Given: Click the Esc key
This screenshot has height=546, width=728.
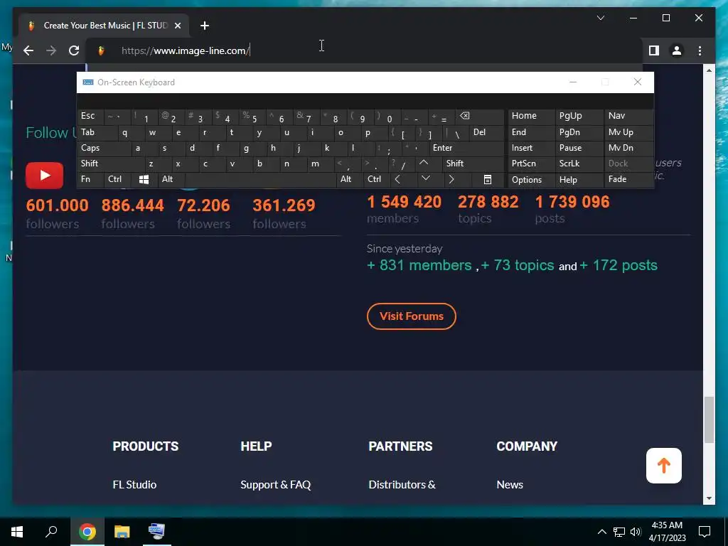Looking at the screenshot, I should point(90,116).
